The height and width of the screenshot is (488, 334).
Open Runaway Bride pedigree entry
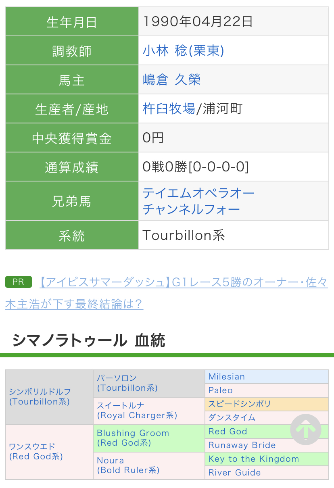pos(242,445)
